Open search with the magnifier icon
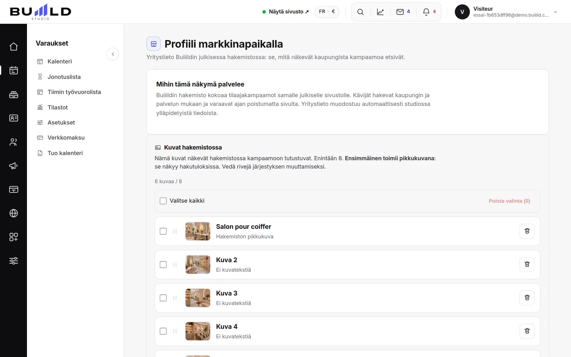The image size is (571, 357). tap(360, 12)
